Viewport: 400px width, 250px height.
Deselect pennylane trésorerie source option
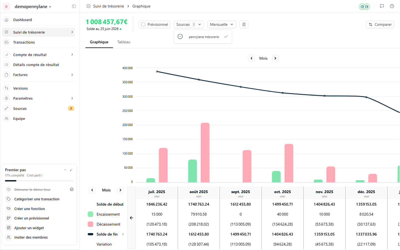click(203, 37)
